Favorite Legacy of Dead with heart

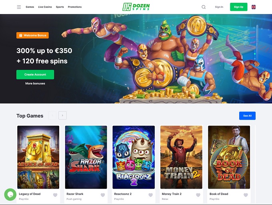coord(55,195)
